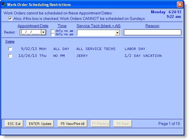
Task: Check delete box for 10/24/13 Jerry entry
Action: coord(10,56)
